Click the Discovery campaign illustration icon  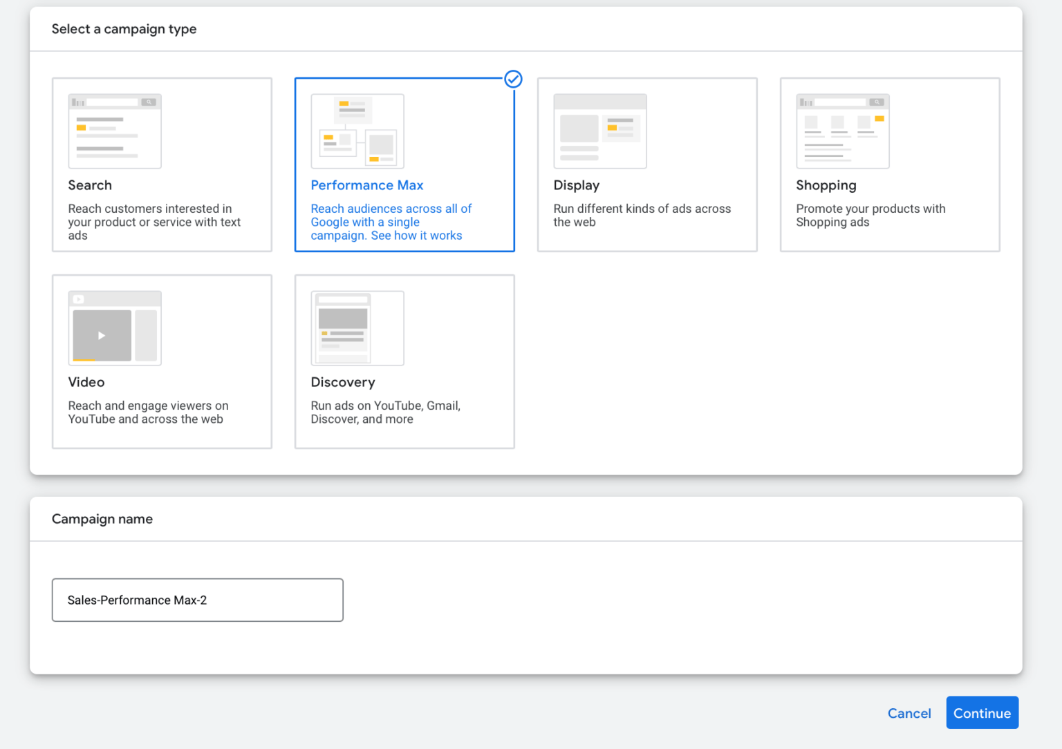tap(357, 328)
